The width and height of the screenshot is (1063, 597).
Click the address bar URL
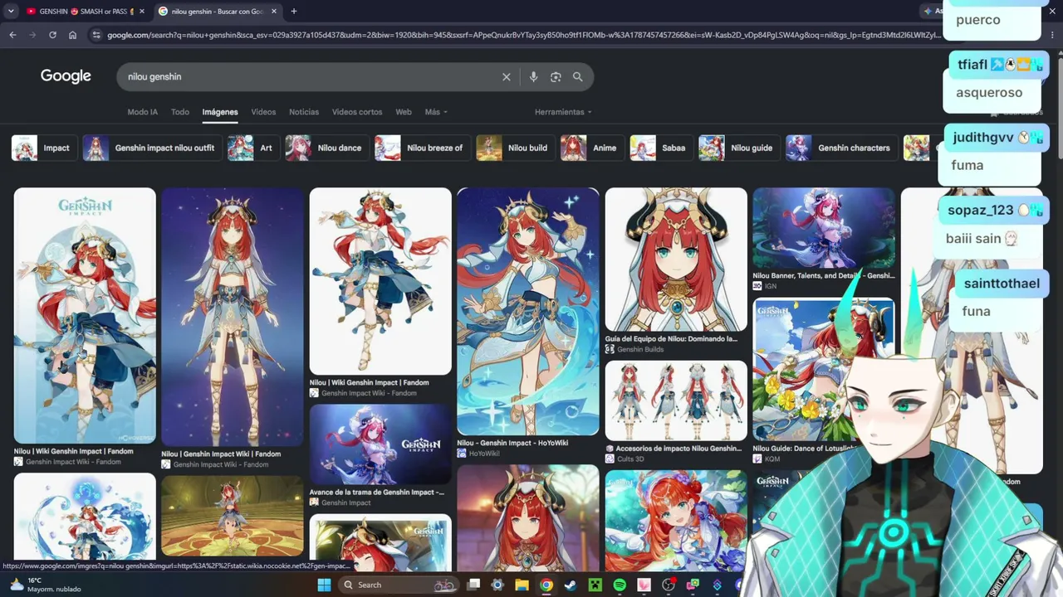pyautogui.click(x=523, y=35)
